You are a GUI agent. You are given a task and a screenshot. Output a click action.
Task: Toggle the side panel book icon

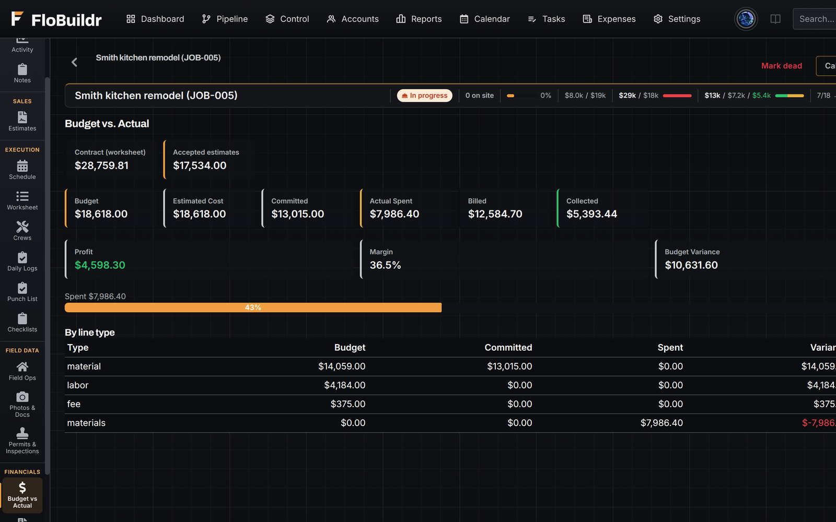click(775, 19)
